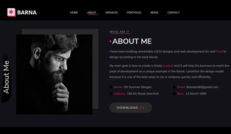Click the Download CV button
Screen dimensions: 231x134
(x=131, y=108)
